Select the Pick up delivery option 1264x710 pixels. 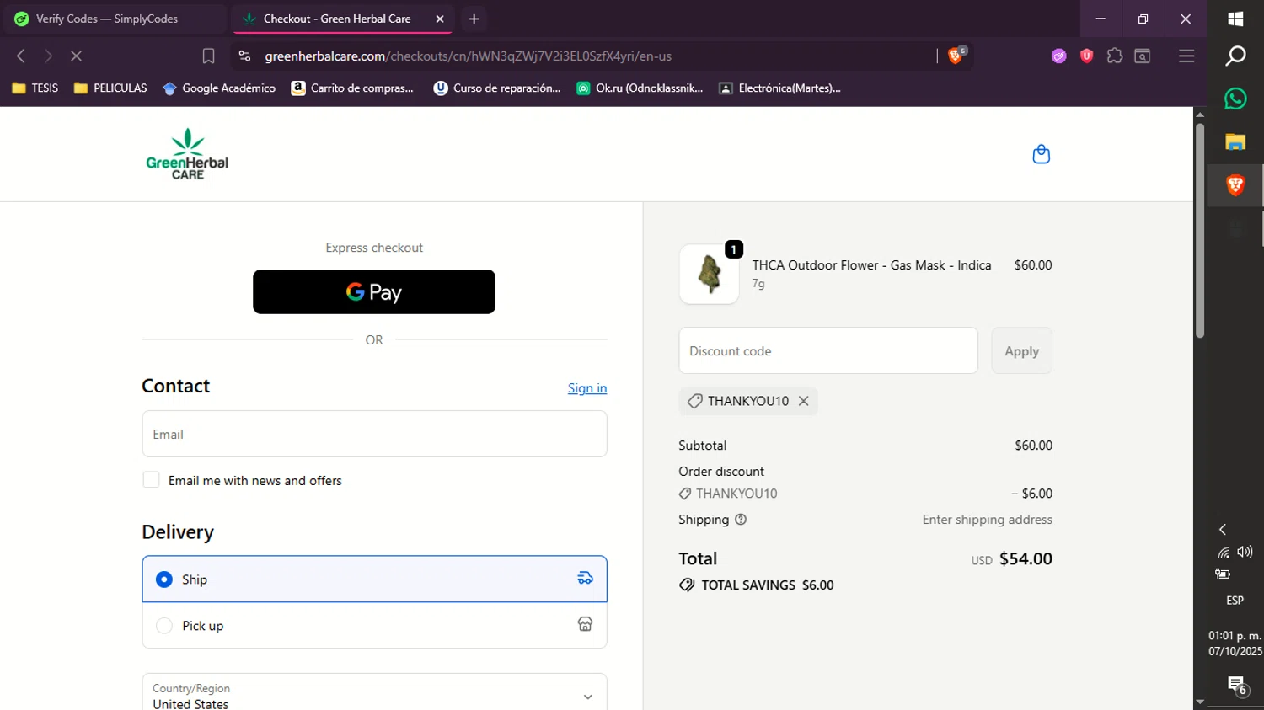(x=374, y=625)
